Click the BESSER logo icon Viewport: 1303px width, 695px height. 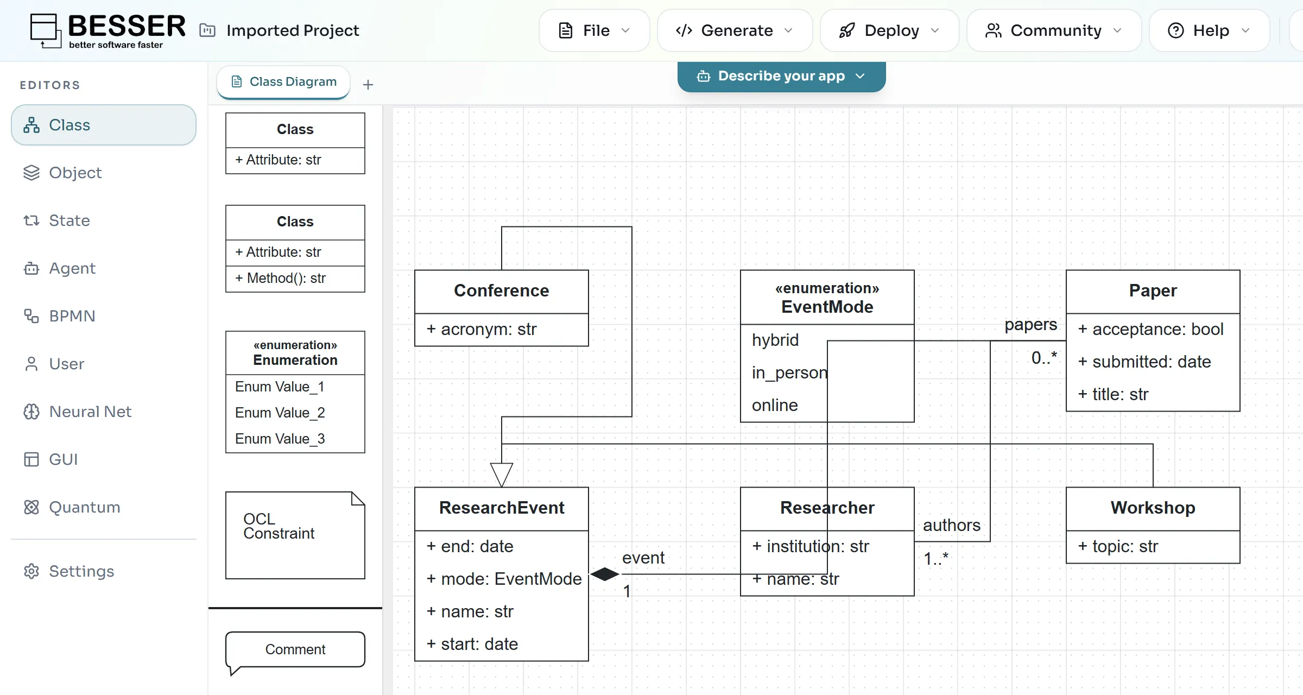(x=46, y=30)
